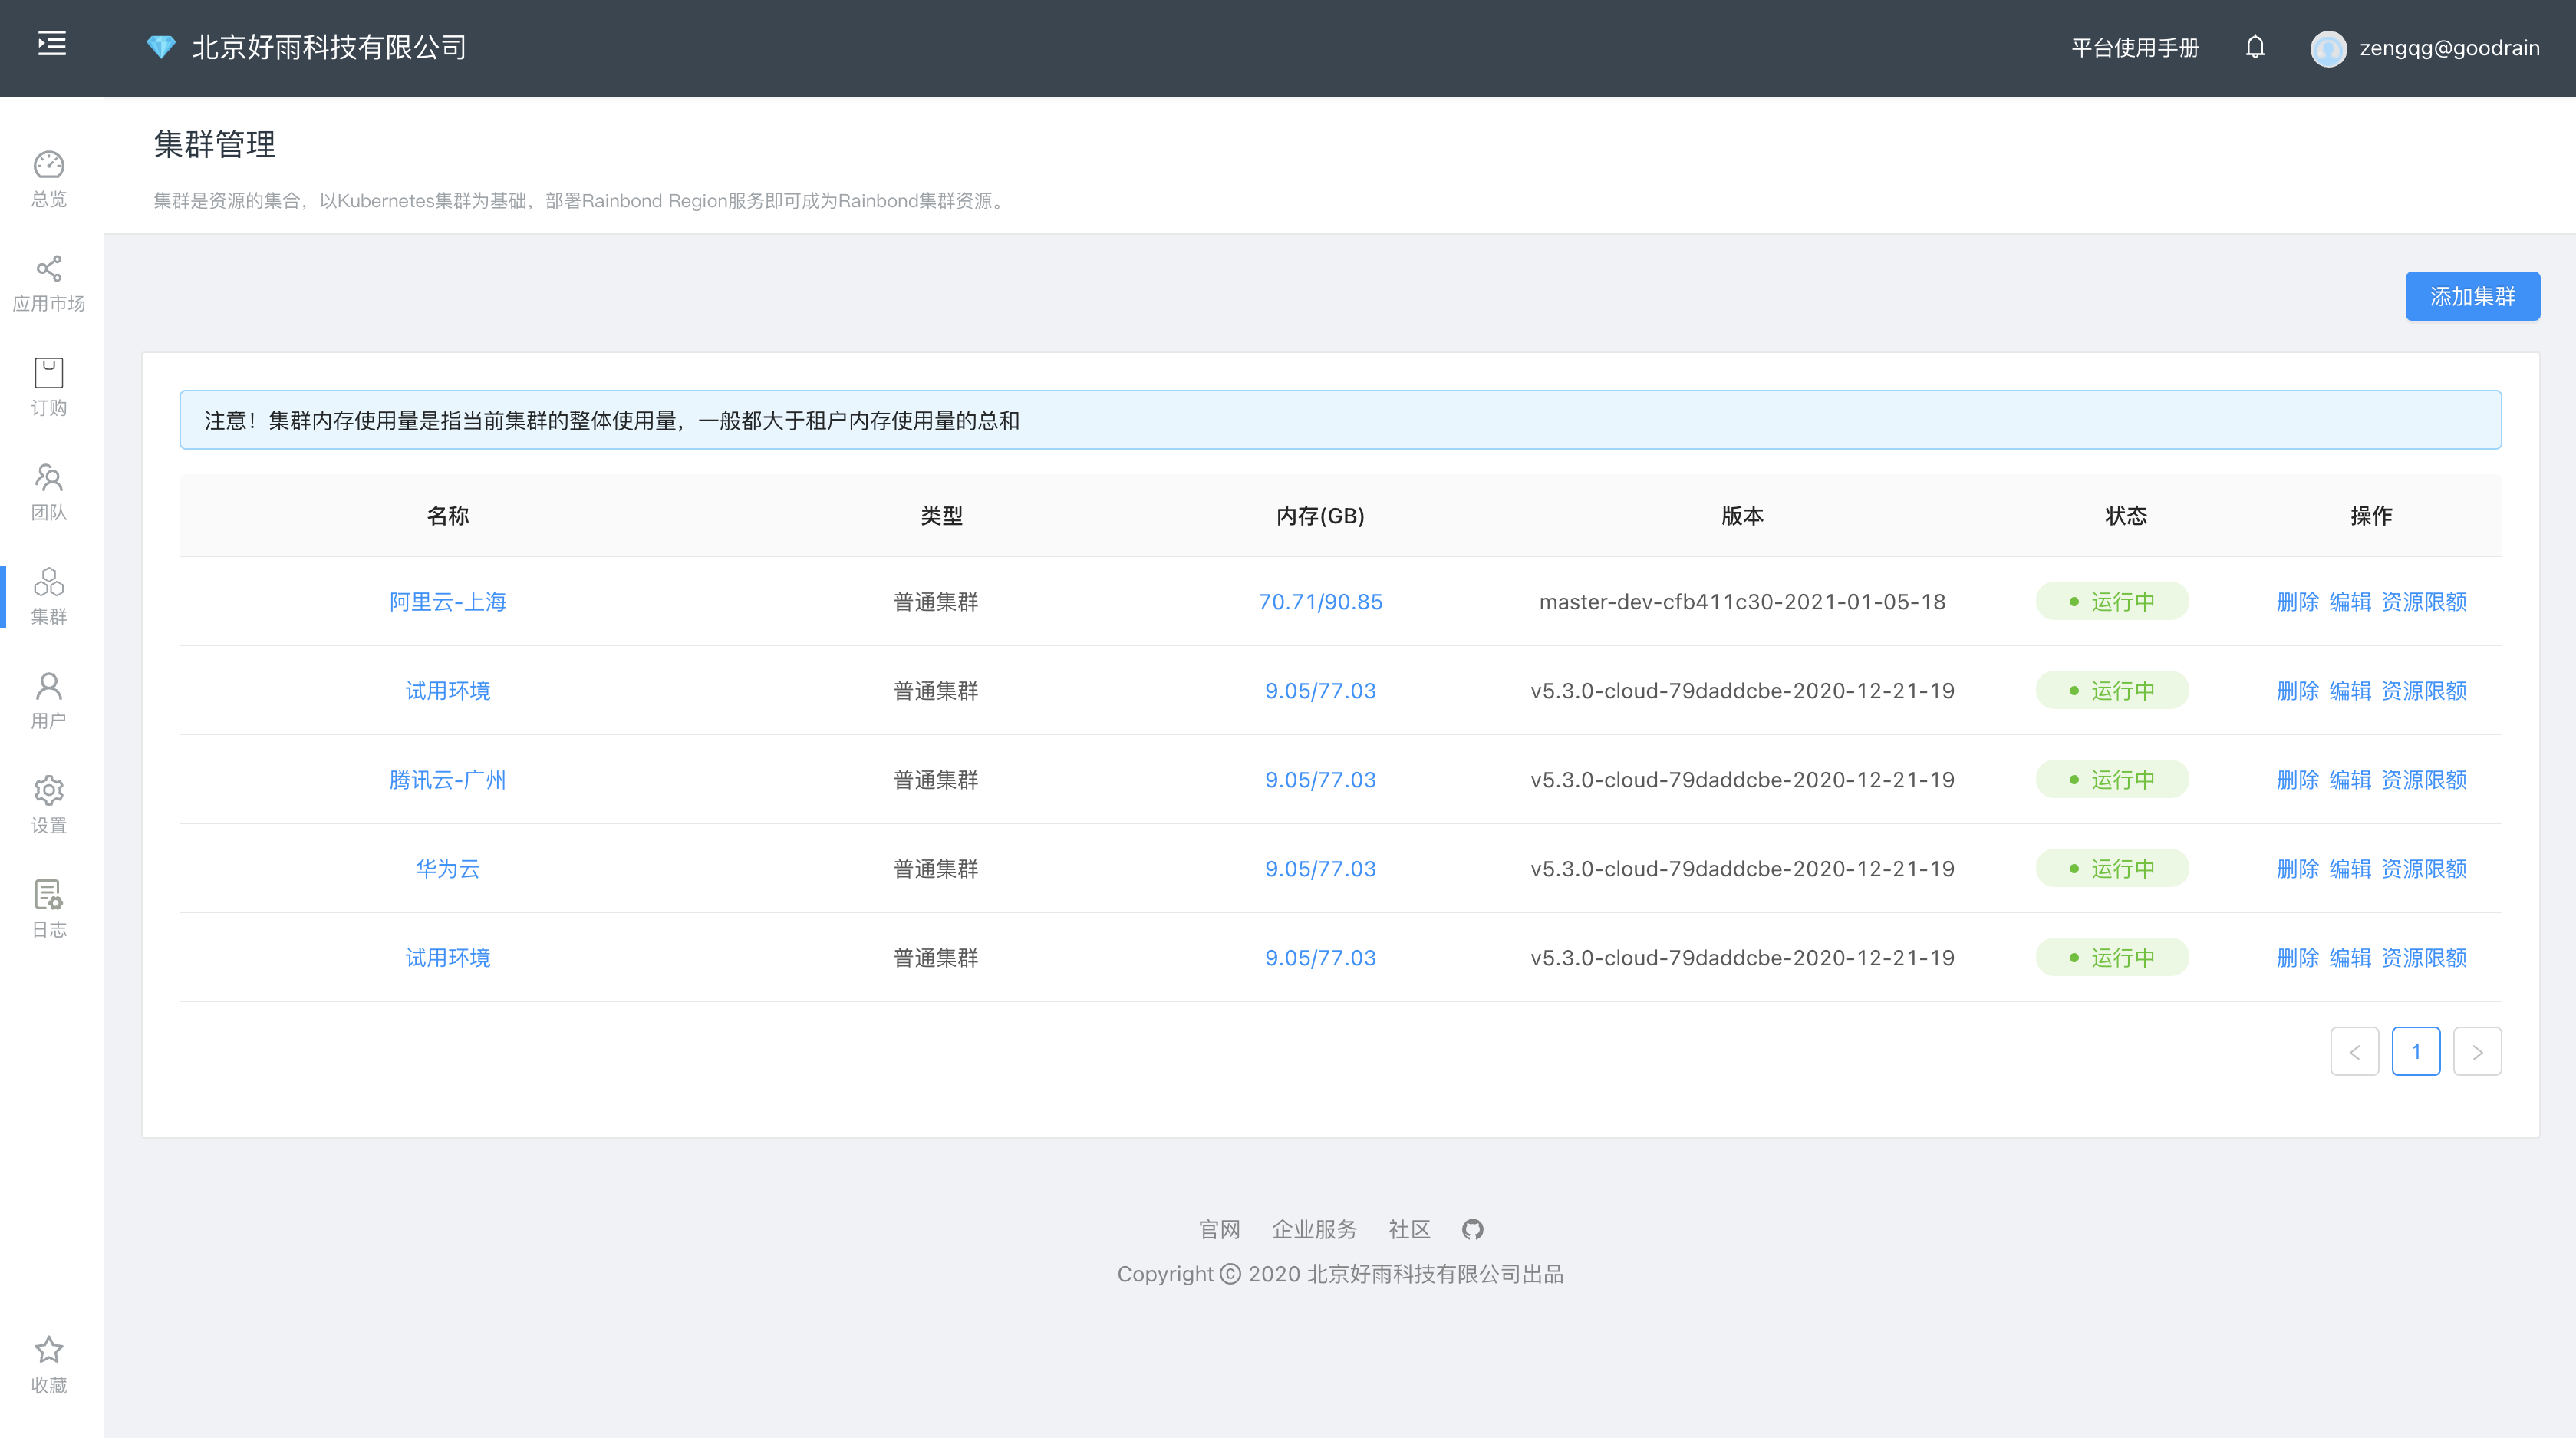Open 资源限额 for 阿里云-上海
The image size is (2576, 1438).
[x=2424, y=601]
